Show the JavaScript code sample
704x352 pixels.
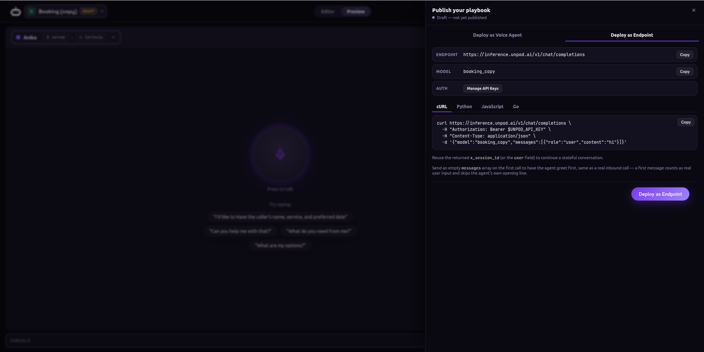[x=492, y=107]
